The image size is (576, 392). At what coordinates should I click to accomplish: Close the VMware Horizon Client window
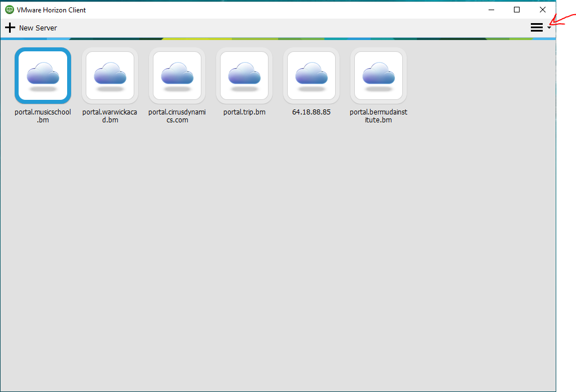tap(543, 10)
